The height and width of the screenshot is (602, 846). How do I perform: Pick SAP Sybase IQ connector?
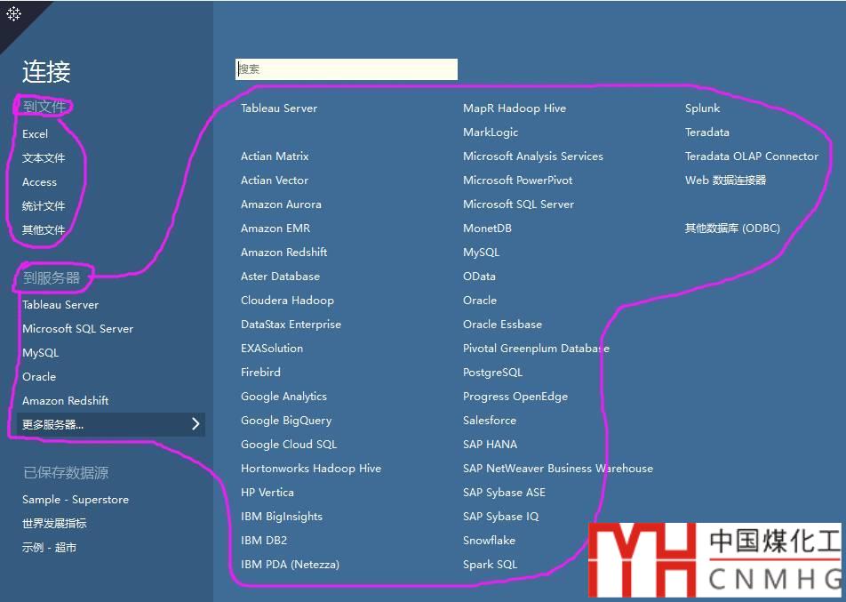[x=500, y=516]
